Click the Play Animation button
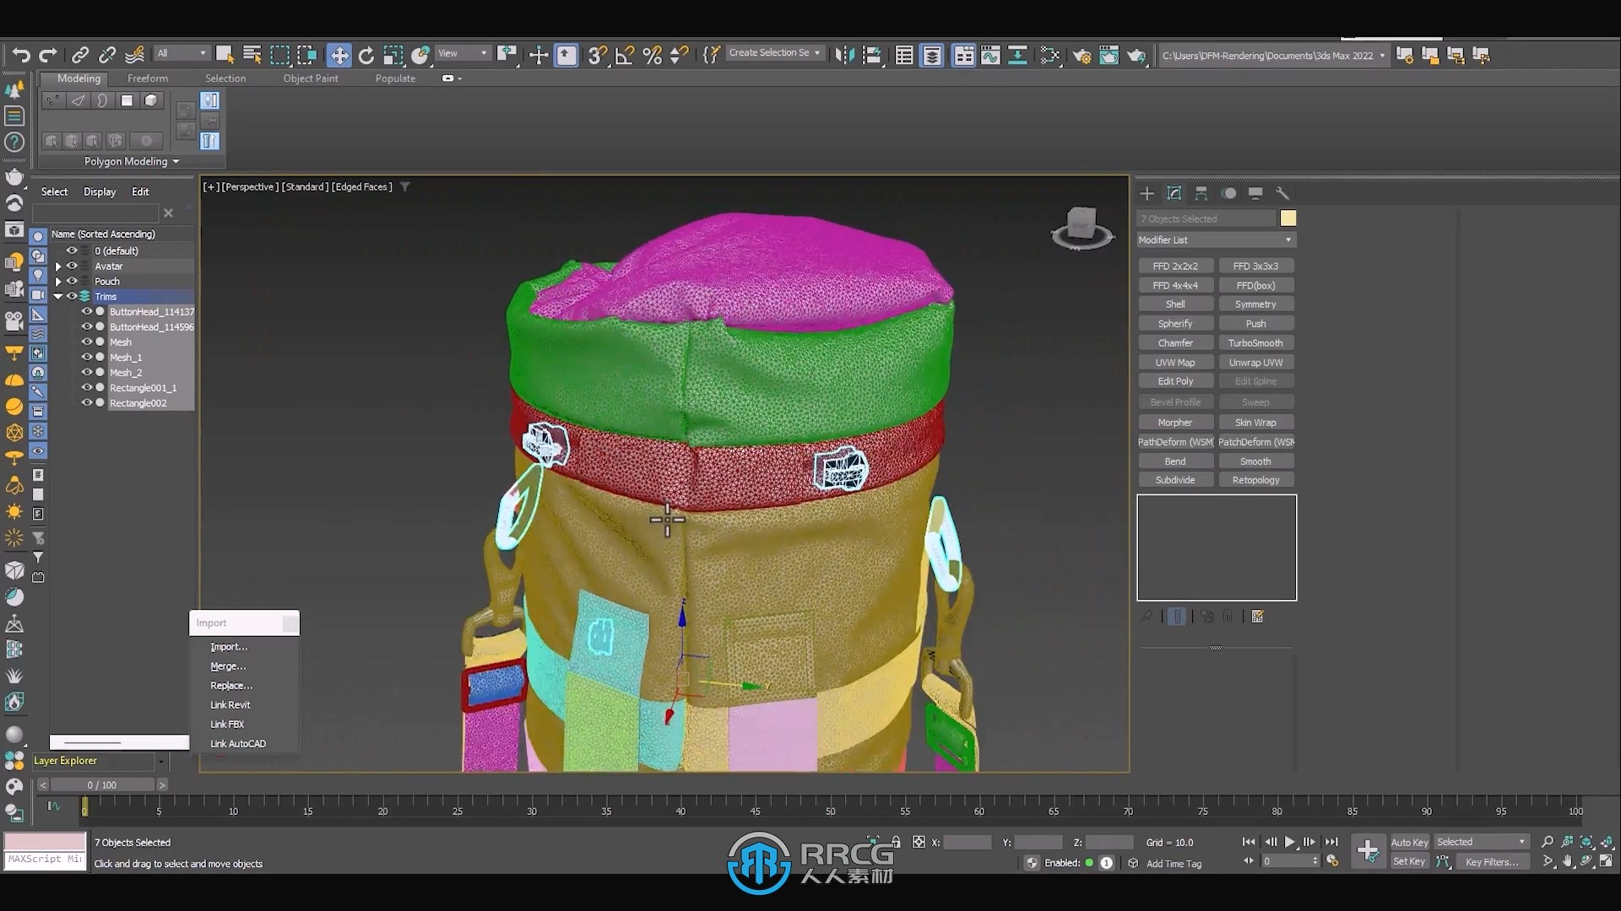This screenshot has width=1621, height=911. [1289, 842]
